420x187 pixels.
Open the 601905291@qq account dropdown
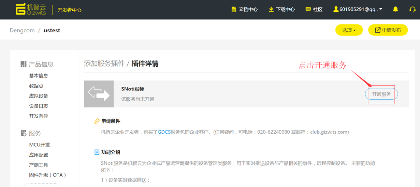tap(358, 10)
